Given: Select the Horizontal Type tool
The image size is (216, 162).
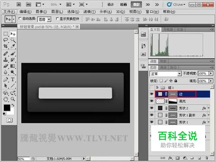Looking at the screenshot, I should click(13, 79).
